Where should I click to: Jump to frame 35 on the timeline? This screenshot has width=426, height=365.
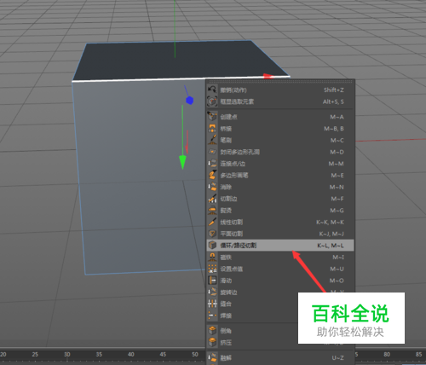tap(99, 354)
